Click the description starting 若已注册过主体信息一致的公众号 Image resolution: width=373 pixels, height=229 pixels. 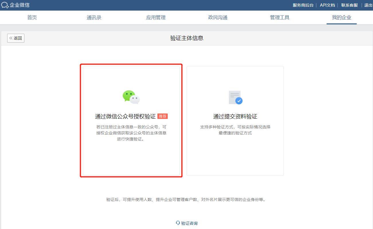click(x=131, y=133)
